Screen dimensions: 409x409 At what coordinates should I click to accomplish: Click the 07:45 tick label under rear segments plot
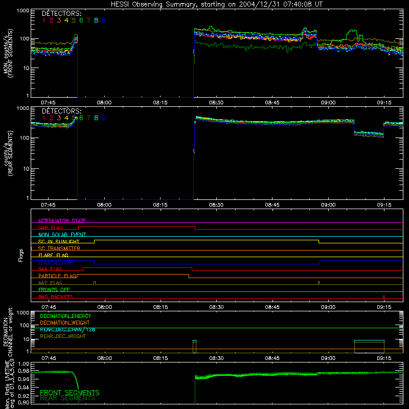point(48,205)
